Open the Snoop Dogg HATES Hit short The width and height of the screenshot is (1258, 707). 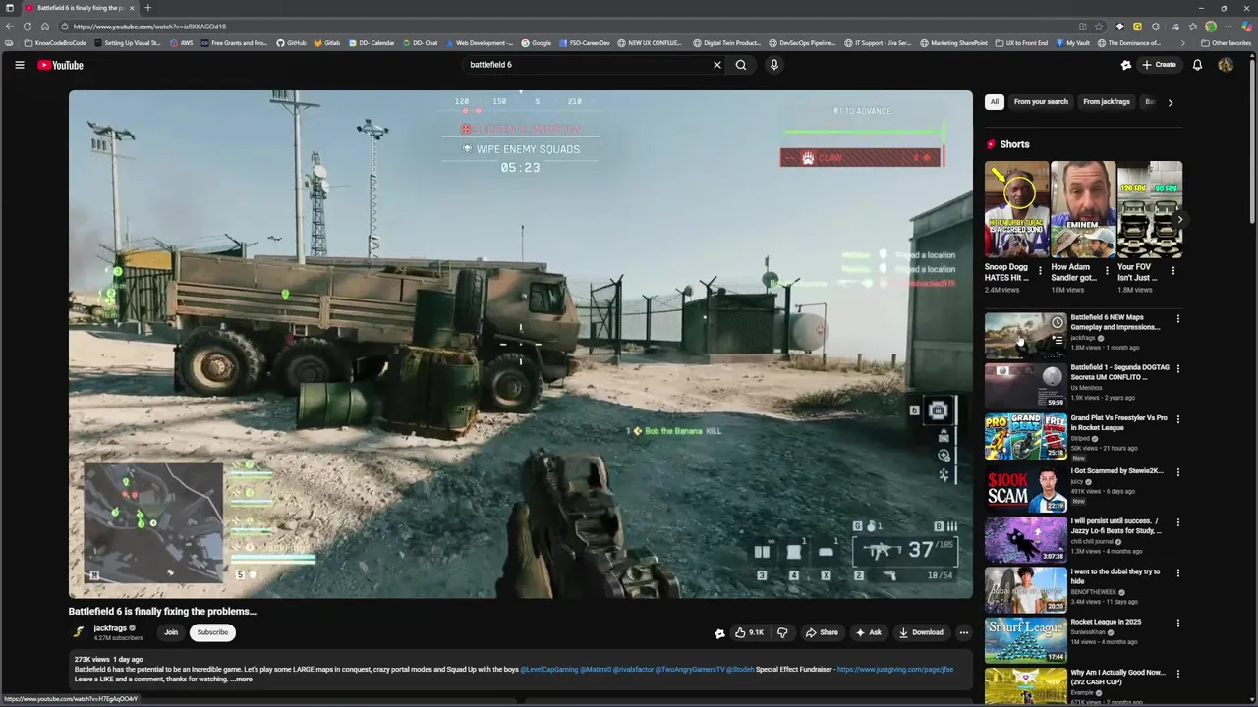tap(1016, 209)
